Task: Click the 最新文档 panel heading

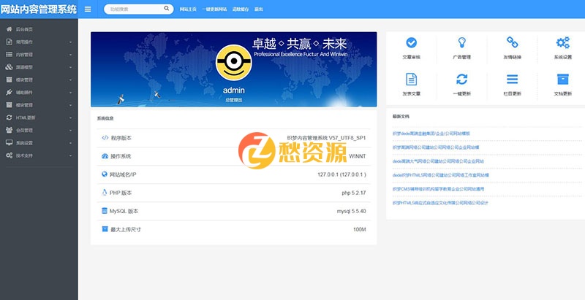Action: point(401,117)
